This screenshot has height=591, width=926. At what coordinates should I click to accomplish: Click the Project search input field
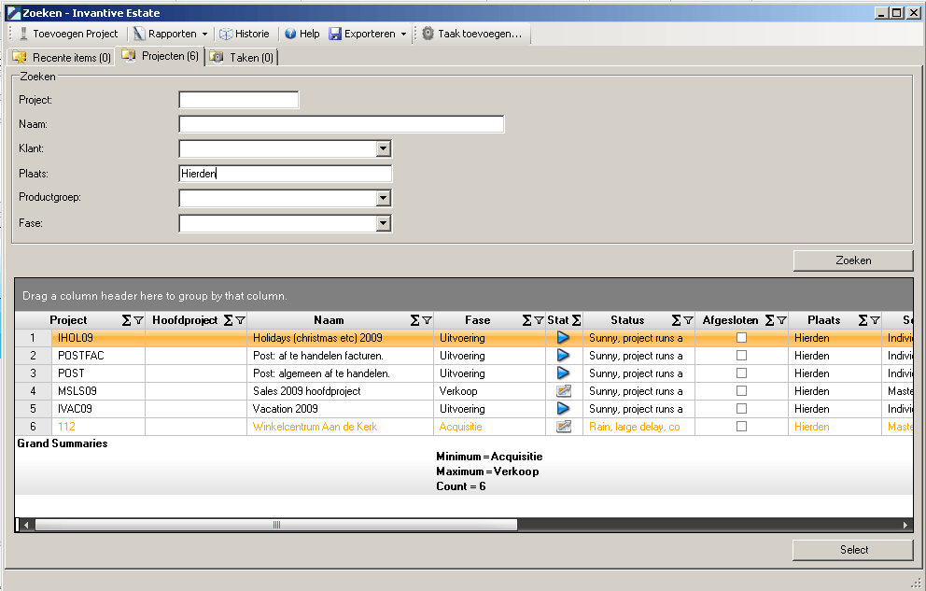(x=239, y=100)
